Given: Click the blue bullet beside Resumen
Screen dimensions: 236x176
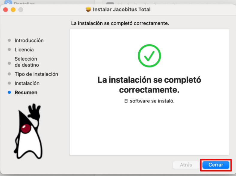Looking at the screenshot, I should click(9, 93).
